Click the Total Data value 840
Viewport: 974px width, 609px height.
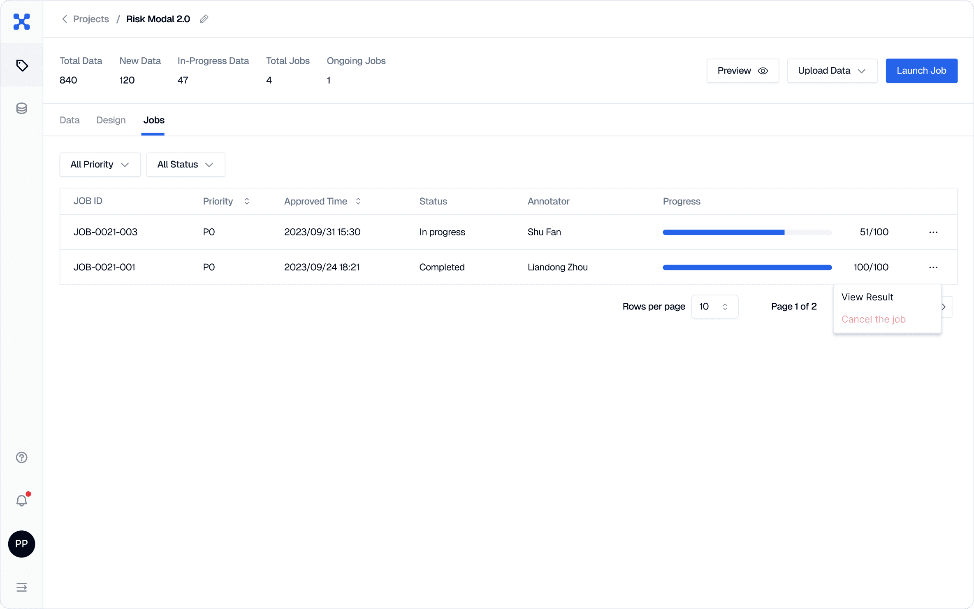click(68, 80)
